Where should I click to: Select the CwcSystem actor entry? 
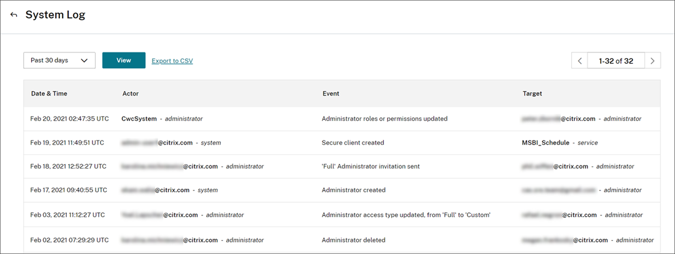[139, 118]
